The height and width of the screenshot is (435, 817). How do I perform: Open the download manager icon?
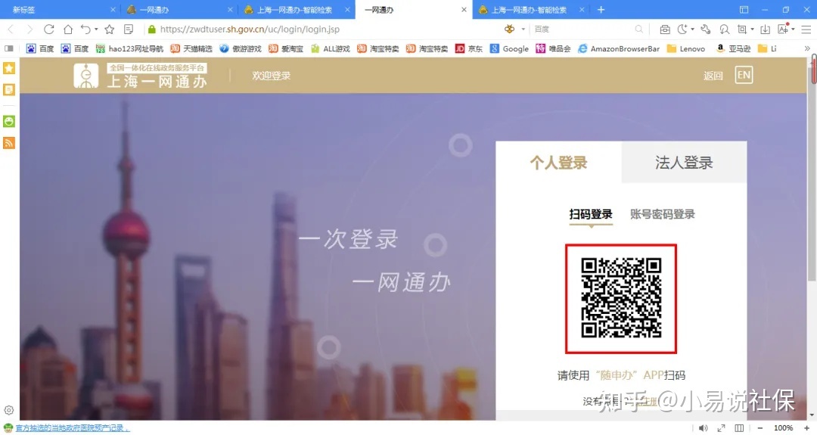[x=765, y=30]
